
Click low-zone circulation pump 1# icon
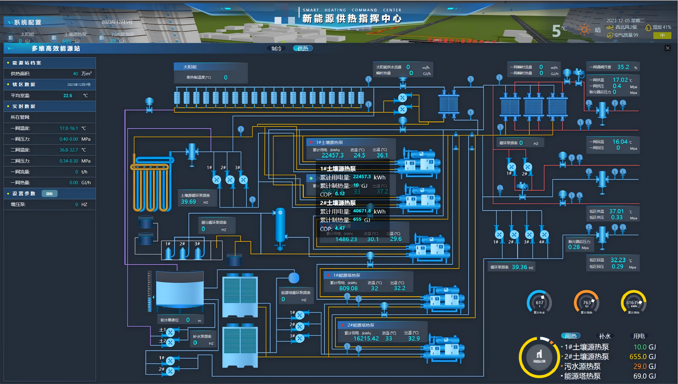(x=499, y=234)
